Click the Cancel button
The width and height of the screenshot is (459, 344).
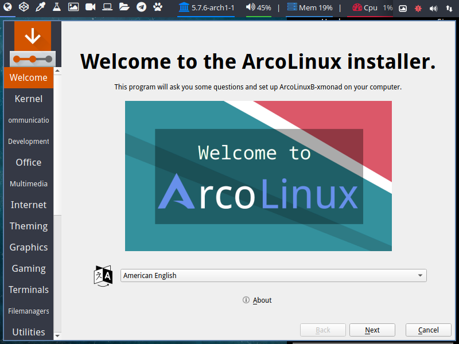428,330
